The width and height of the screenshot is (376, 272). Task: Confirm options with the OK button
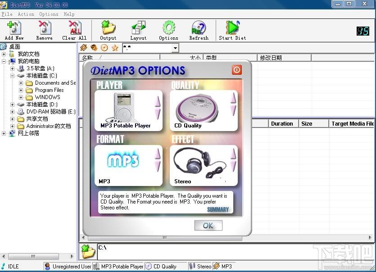pos(208,226)
